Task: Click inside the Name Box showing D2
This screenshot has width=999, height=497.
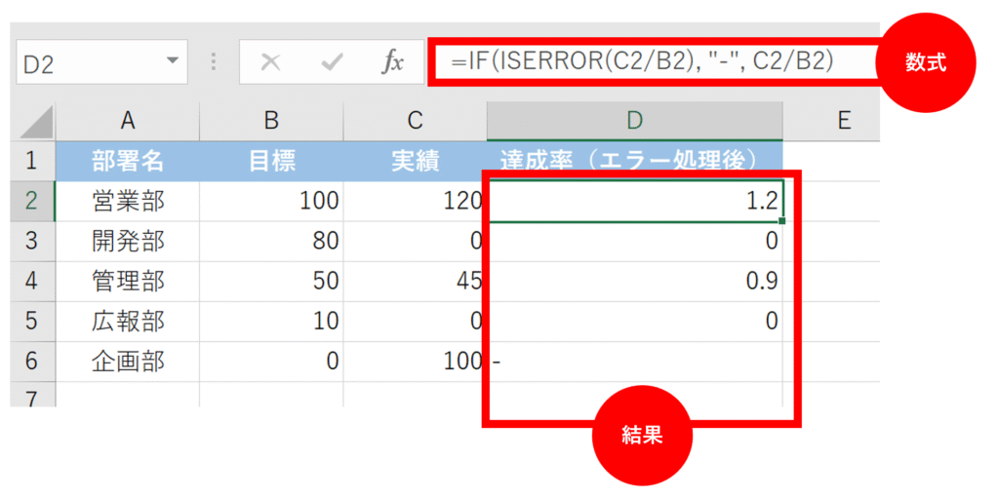Action: [88, 63]
